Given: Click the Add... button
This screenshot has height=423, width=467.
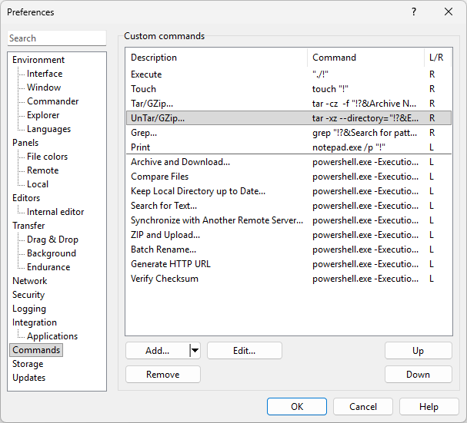Looking at the screenshot, I should point(157,351).
